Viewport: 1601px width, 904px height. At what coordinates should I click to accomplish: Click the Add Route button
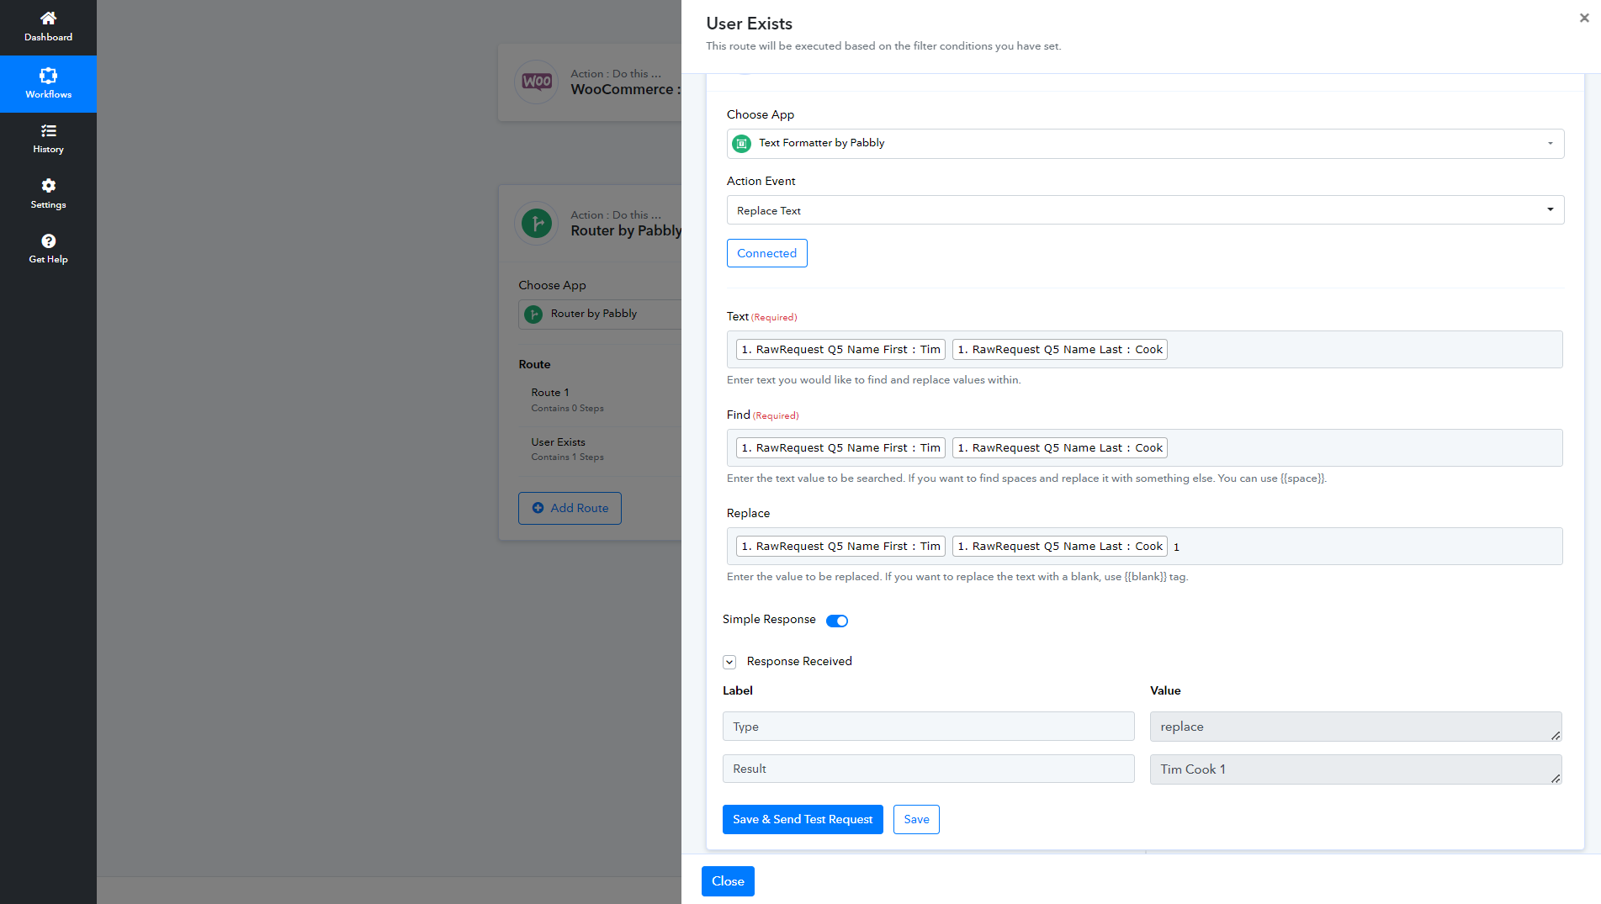pyautogui.click(x=570, y=509)
